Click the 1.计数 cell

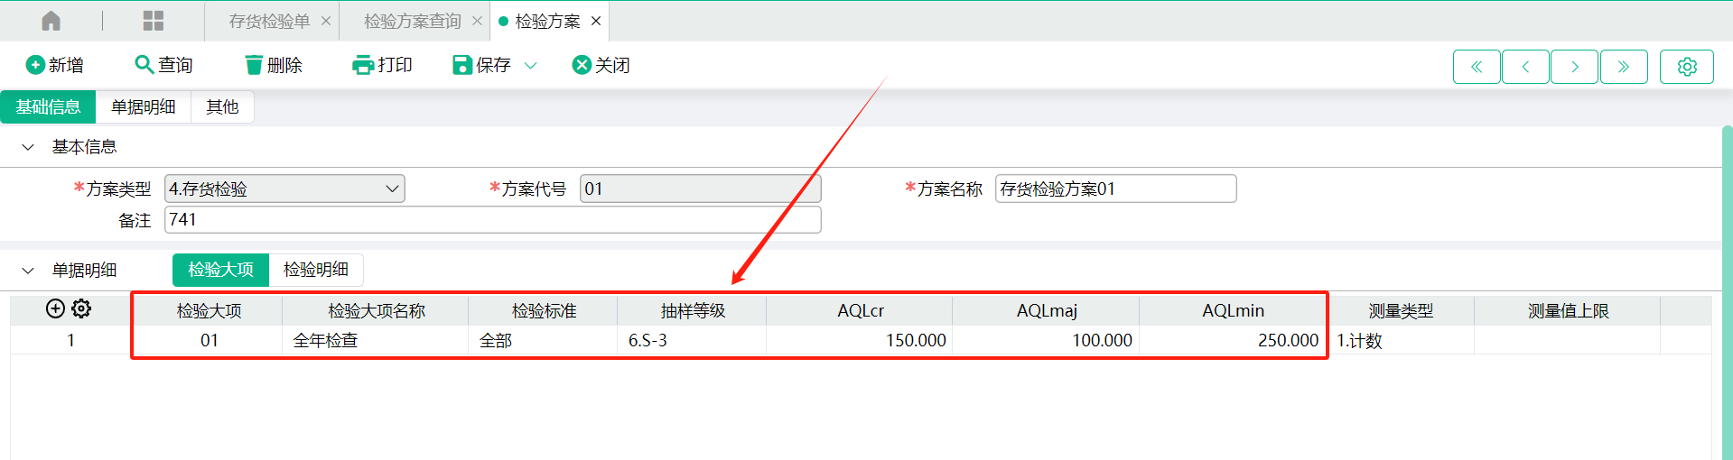point(1401,340)
